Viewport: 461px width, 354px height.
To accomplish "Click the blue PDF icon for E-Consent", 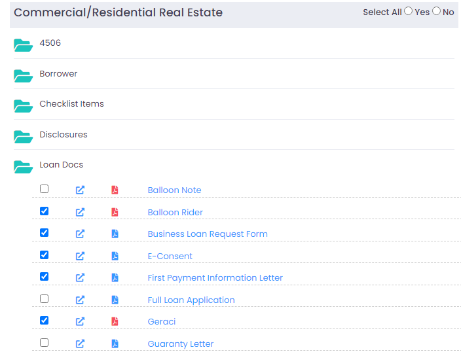I will (x=115, y=256).
